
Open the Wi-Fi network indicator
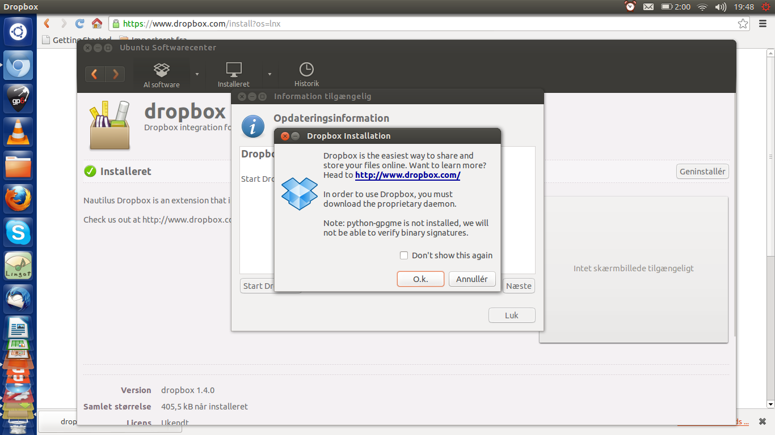click(x=702, y=7)
